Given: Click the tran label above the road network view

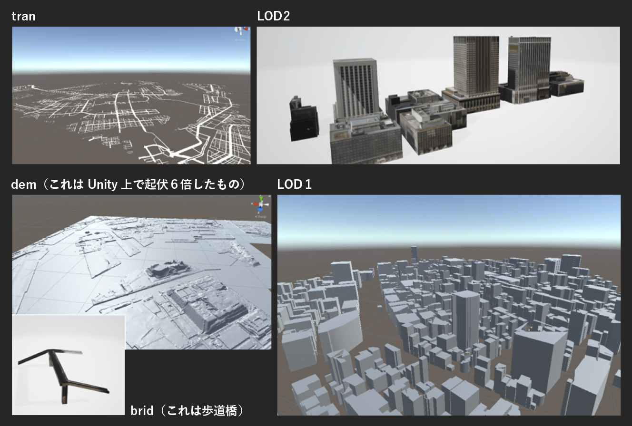Looking at the screenshot, I should pyautogui.click(x=24, y=16).
